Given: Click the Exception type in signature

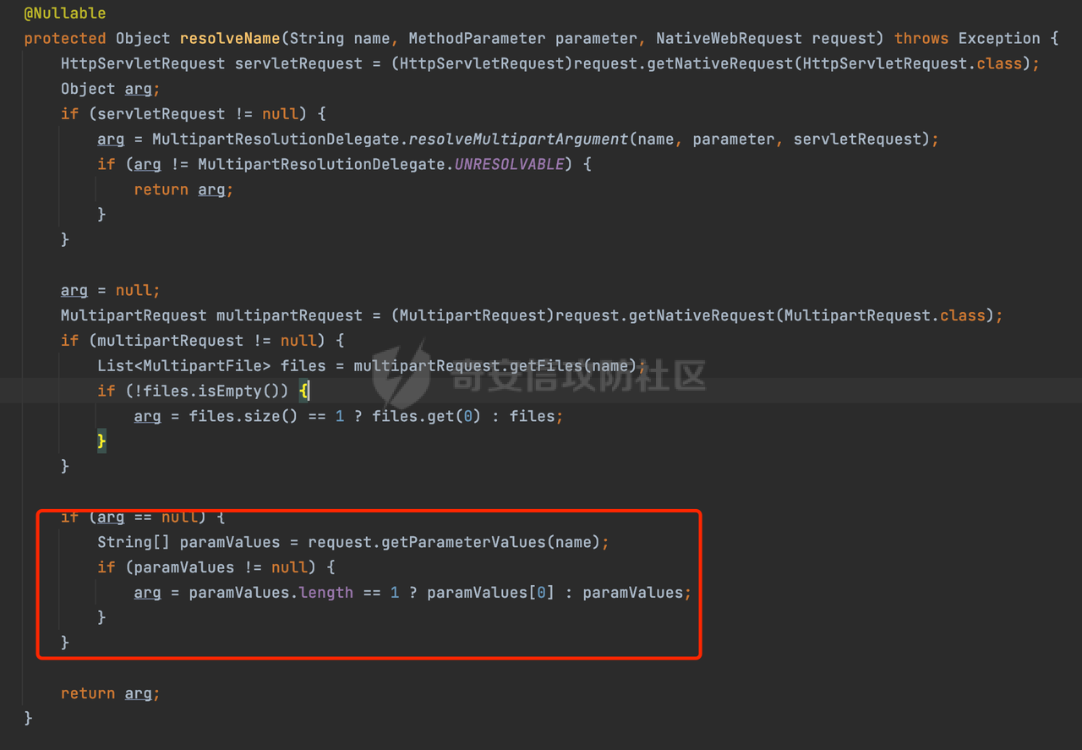Looking at the screenshot, I should [998, 39].
